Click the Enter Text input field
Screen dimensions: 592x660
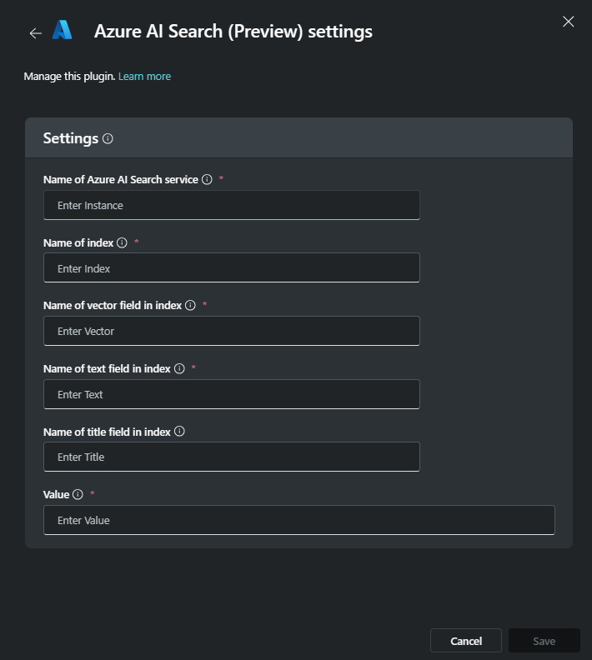pos(231,394)
